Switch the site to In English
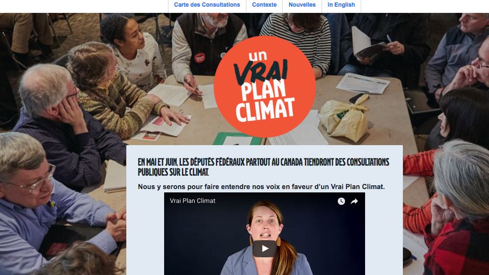 click(x=341, y=5)
